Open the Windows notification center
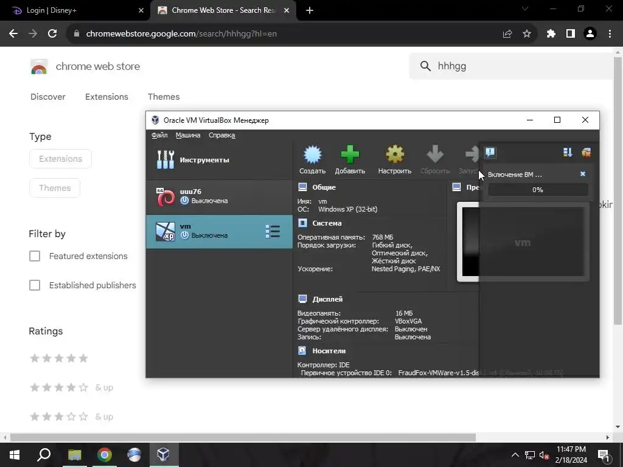Viewport: 623px width, 467px height. point(604,455)
